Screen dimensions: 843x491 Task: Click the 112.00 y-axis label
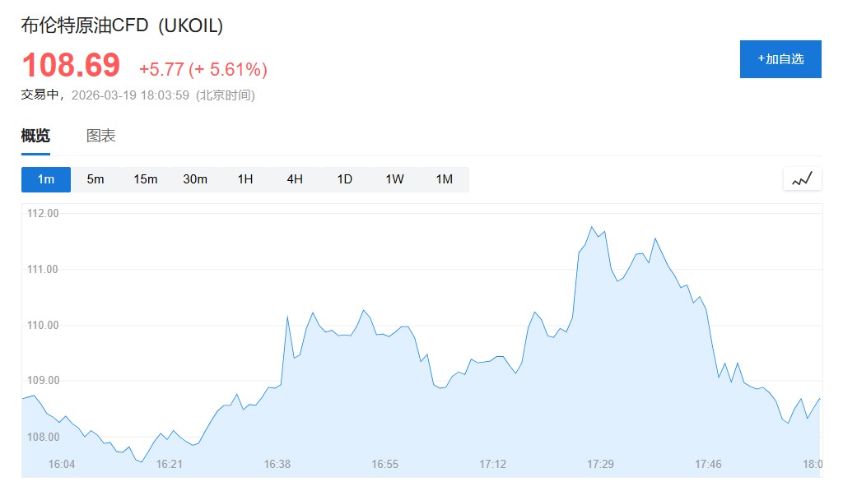[x=44, y=214]
